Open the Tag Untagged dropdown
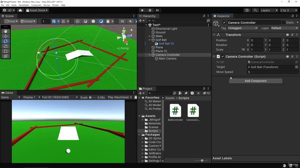The height and width of the screenshot is (168, 300). 243,28
